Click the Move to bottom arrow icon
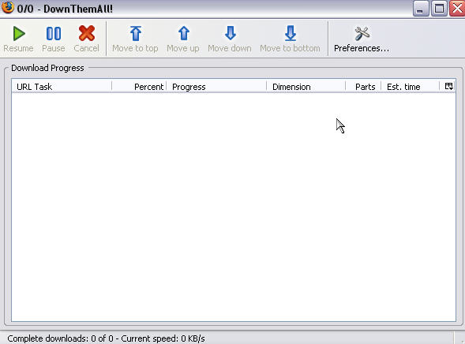 click(291, 33)
